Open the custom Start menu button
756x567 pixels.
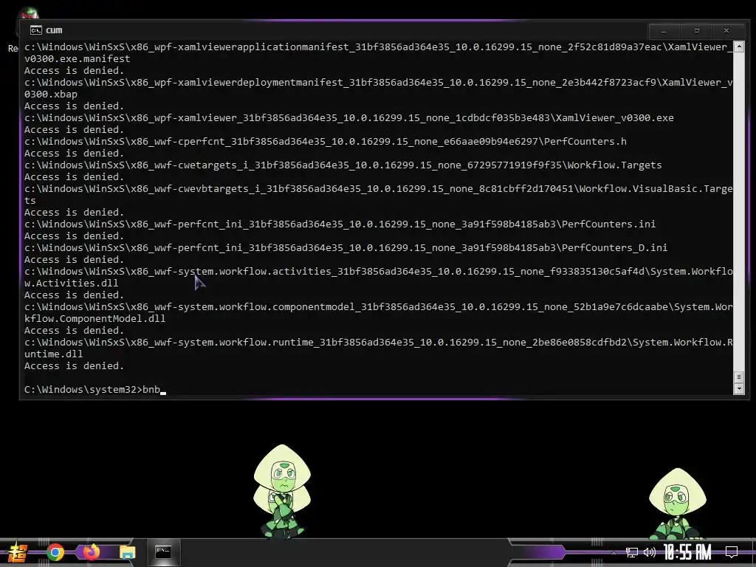coord(18,552)
